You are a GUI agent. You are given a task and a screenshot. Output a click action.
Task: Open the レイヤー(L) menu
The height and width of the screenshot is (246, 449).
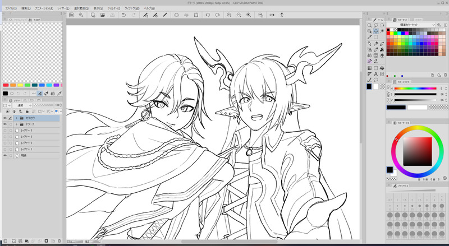pyautogui.click(x=63, y=8)
